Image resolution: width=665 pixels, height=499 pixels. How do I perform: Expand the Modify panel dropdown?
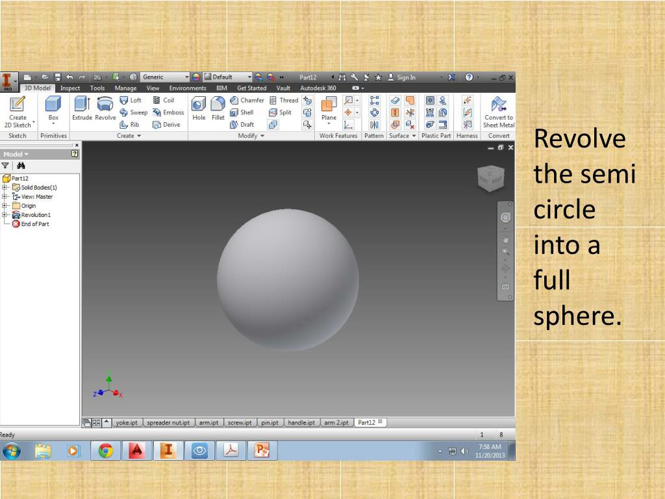[x=251, y=136]
